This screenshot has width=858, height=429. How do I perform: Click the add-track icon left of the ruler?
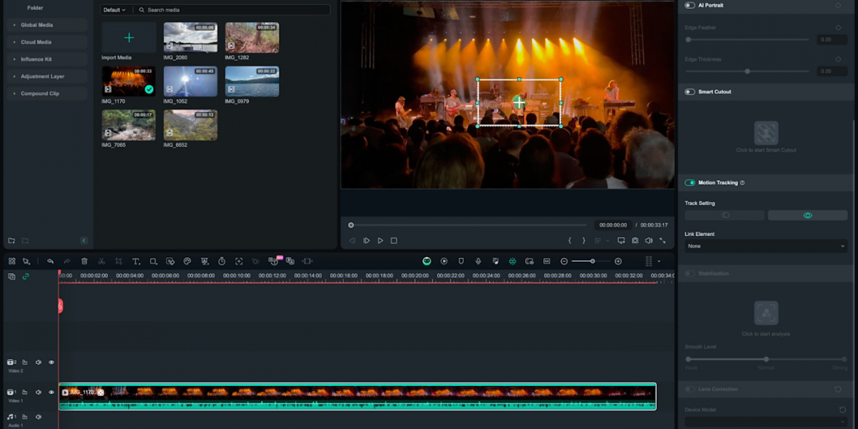pyautogui.click(x=11, y=277)
